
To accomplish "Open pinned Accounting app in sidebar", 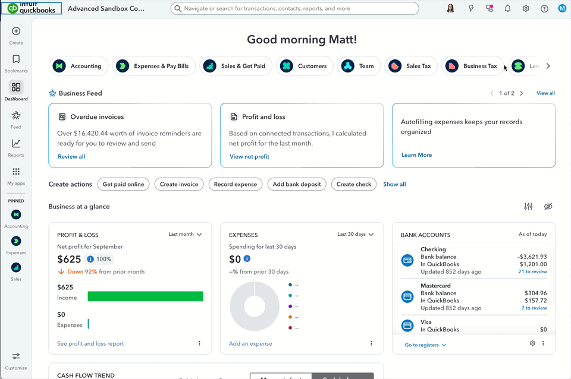I will coord(16,219).
